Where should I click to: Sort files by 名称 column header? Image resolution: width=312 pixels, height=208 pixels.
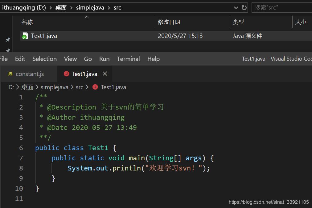click(27, 22)
